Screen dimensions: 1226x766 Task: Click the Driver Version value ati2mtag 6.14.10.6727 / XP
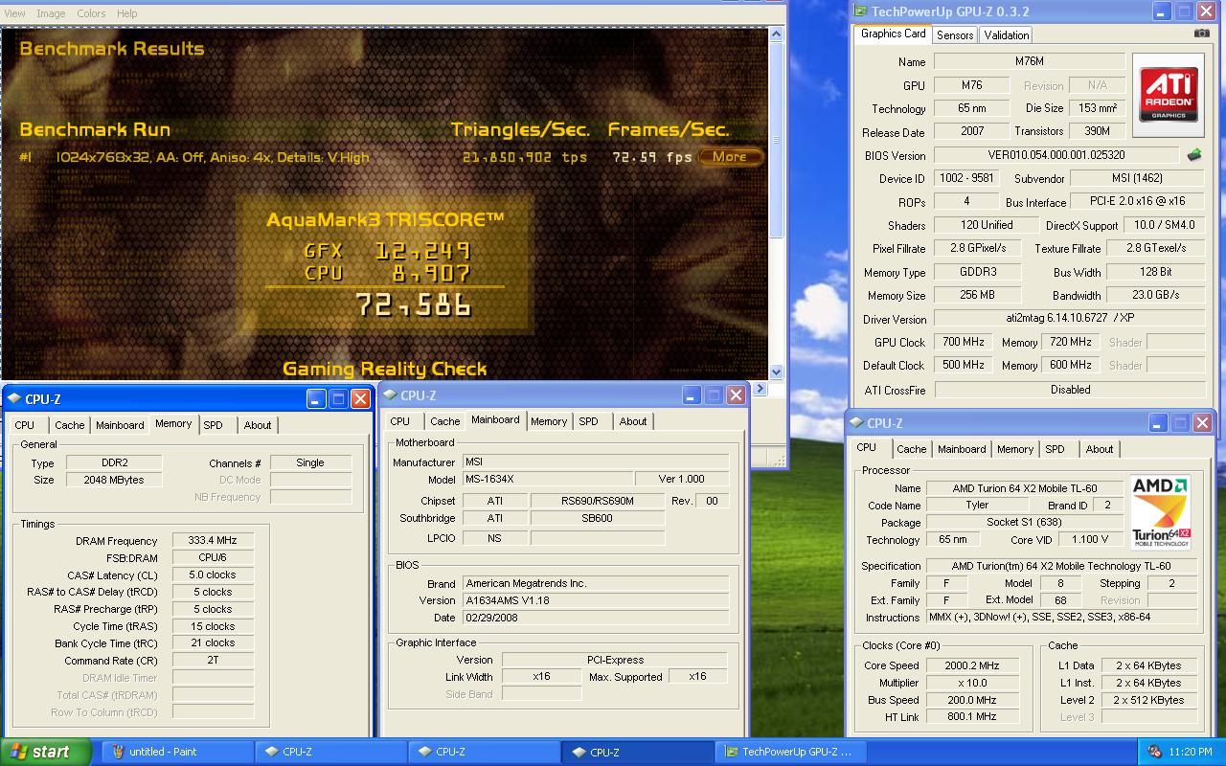pos(1069,318)
